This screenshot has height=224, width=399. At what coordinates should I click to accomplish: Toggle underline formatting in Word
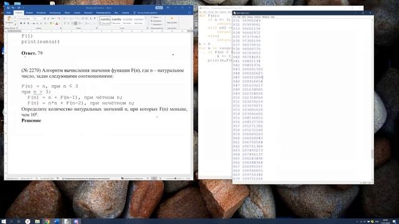coord(28,24)
